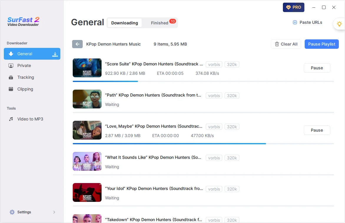
Task: Click "374.08 KB/s" speed value
Action: [x=207, y=73]
